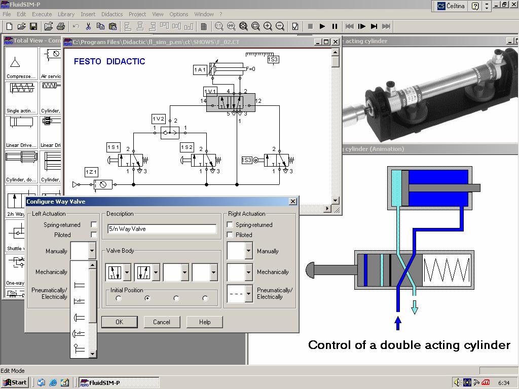Select the fourth Initial Position radio button
519x389 pixels.
(x=205, y=298)
